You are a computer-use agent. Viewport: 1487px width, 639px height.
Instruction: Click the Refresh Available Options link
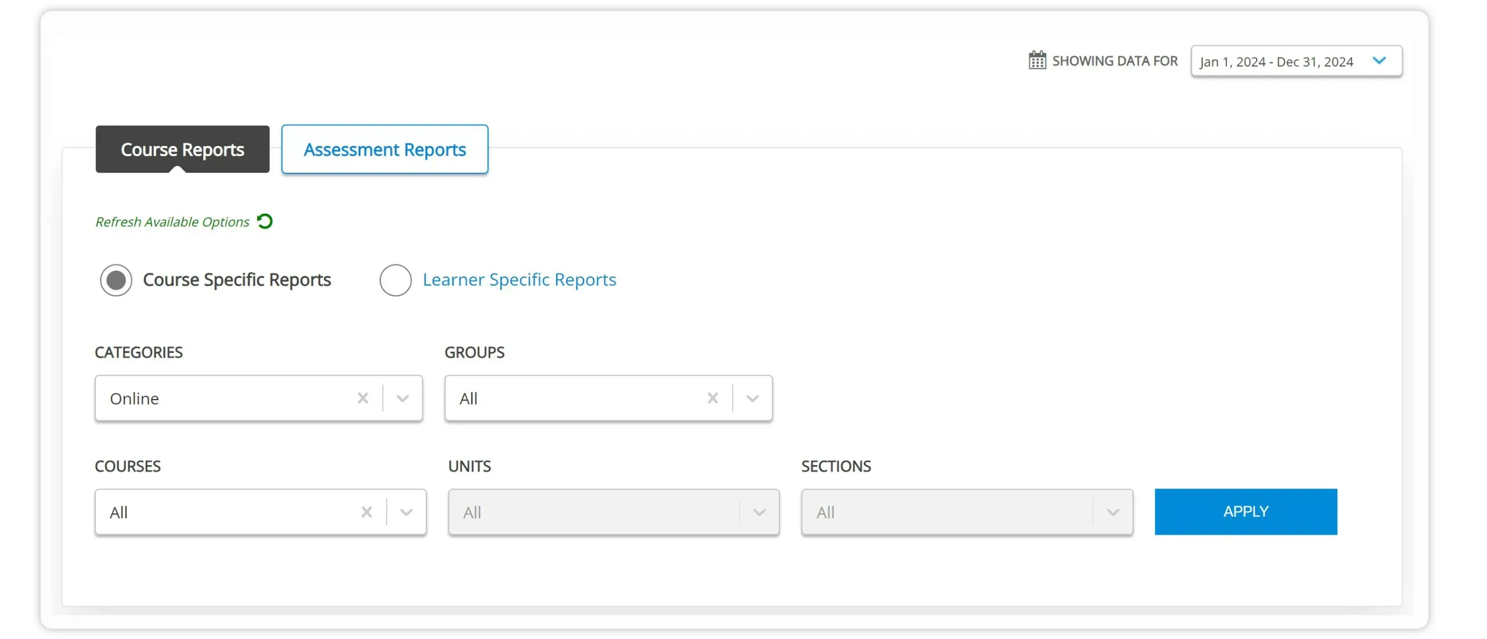tap(172, 222)
